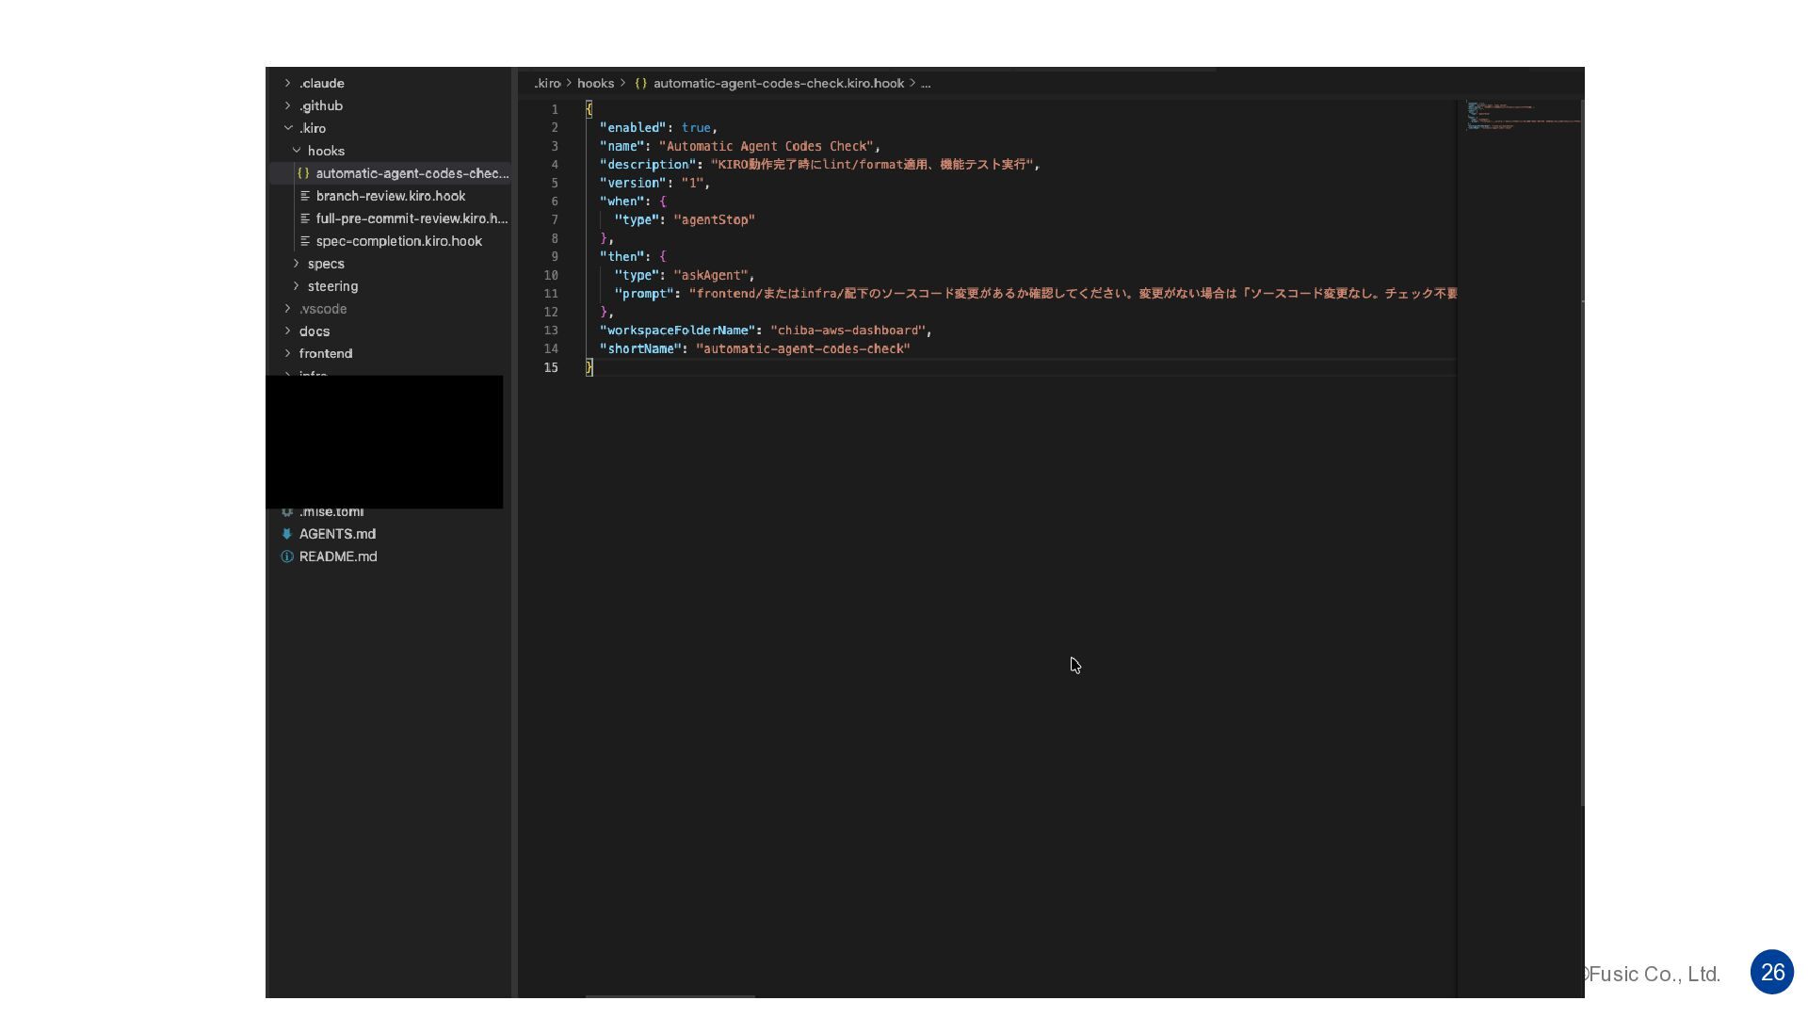
Task: Click gear icon of .mise.toml file
Action: (287, 511)
